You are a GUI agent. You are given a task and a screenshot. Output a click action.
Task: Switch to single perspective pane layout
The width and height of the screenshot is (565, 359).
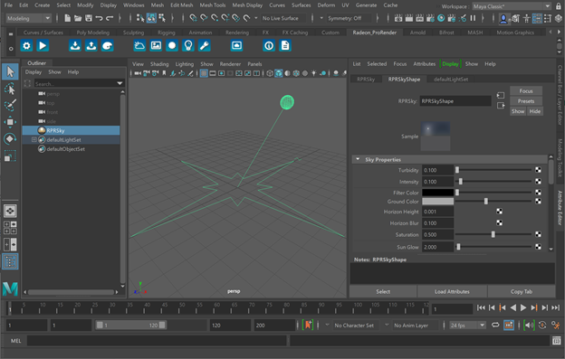click(x=10, y=212)
